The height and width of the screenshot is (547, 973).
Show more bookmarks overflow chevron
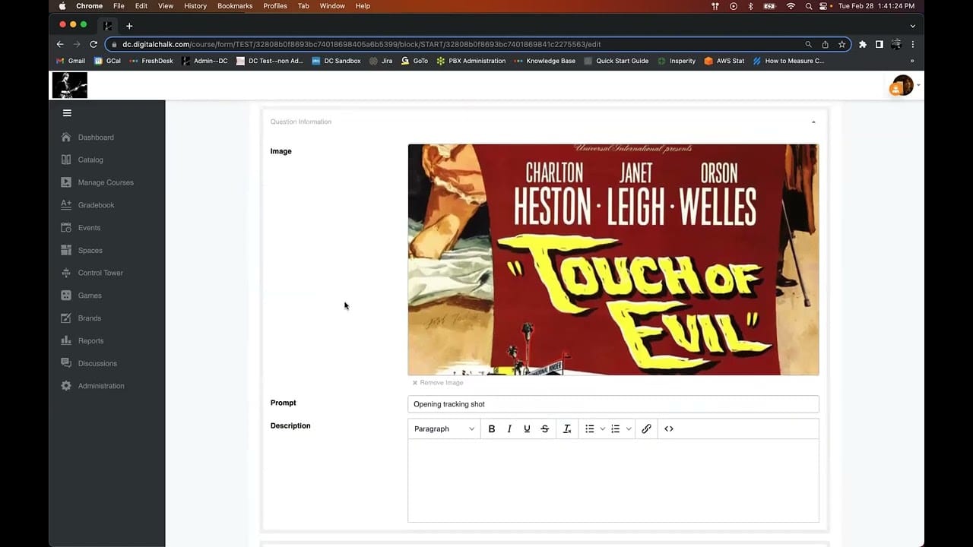click(x=912, y=61)
